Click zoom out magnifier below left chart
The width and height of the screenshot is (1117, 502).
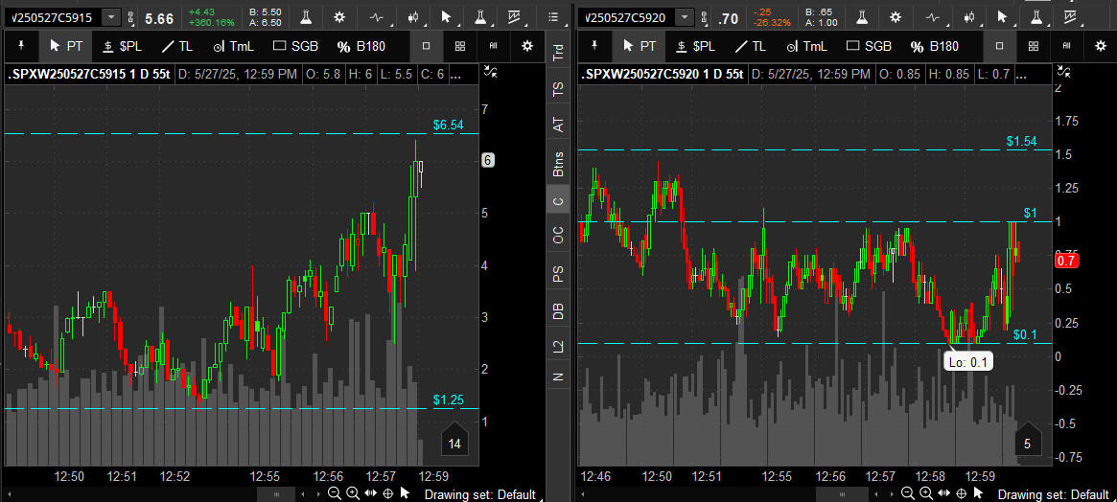[334, 493]
